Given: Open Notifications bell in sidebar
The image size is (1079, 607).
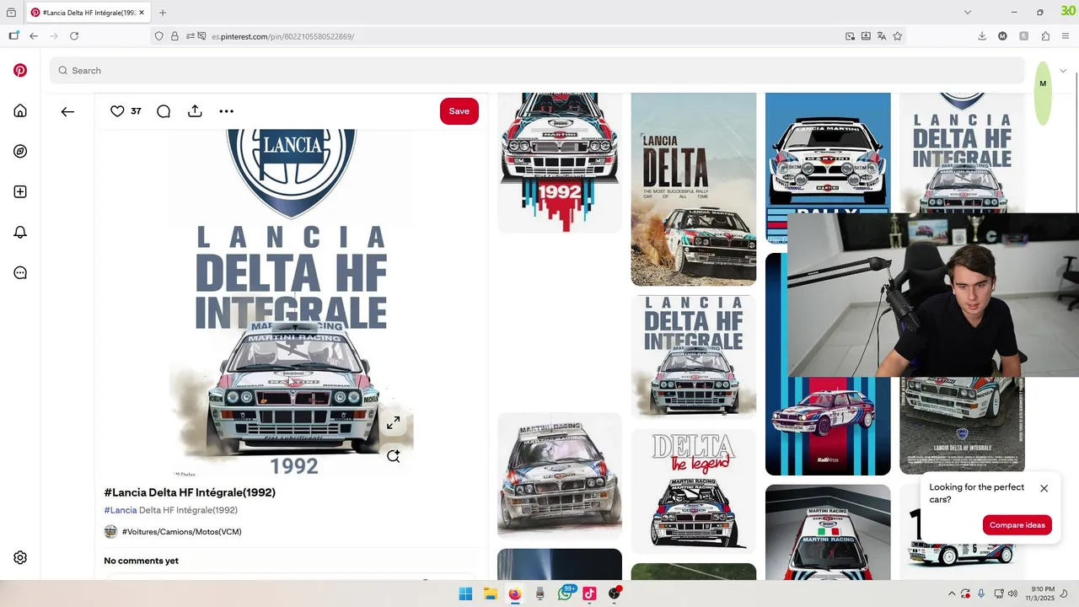Looking at the screenshot, I should 20,233.
